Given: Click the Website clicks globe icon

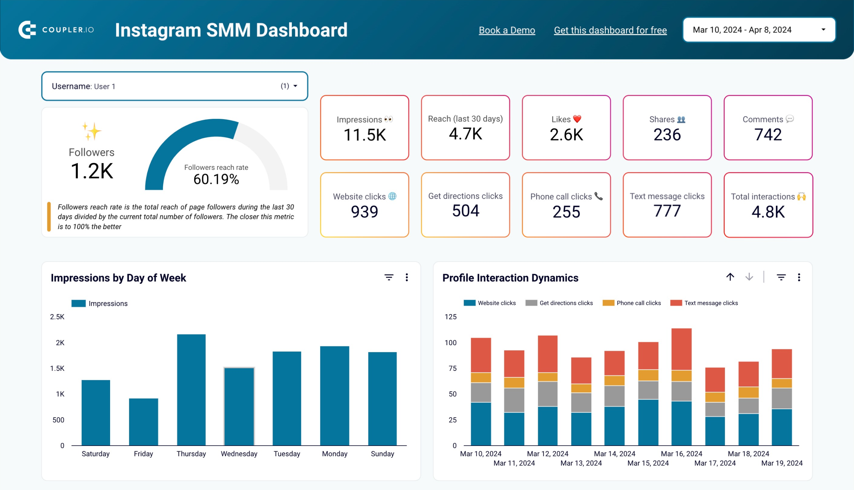Looking at the screenshot, I should [393, 196].
